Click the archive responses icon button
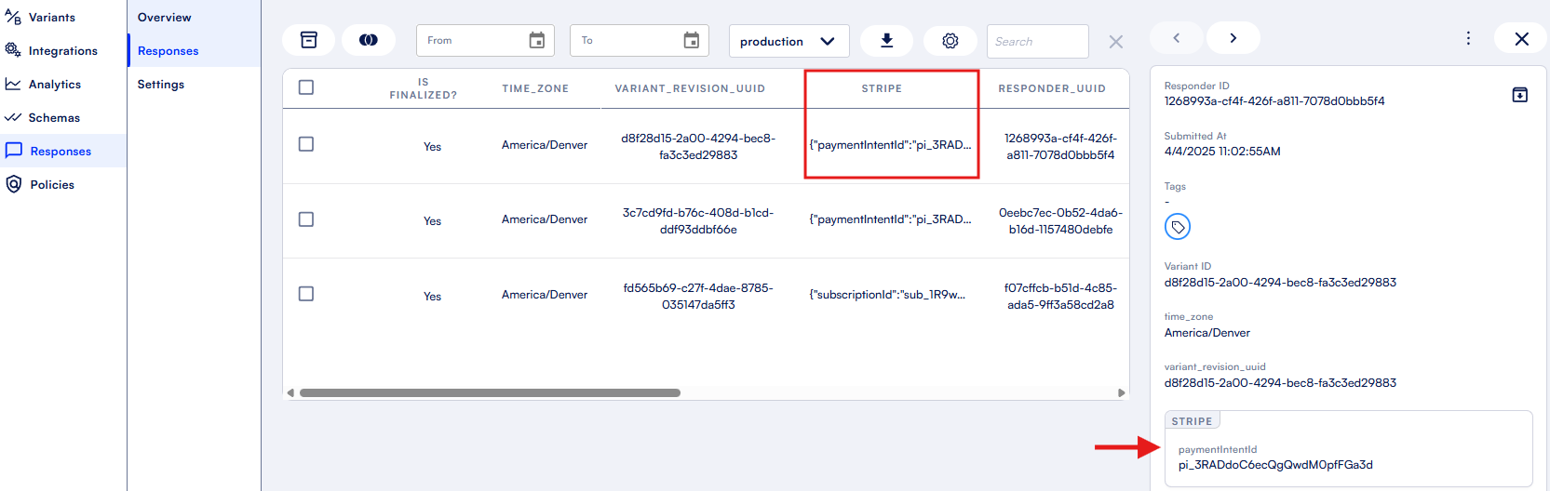1550x491 pixels. [309, 40]
